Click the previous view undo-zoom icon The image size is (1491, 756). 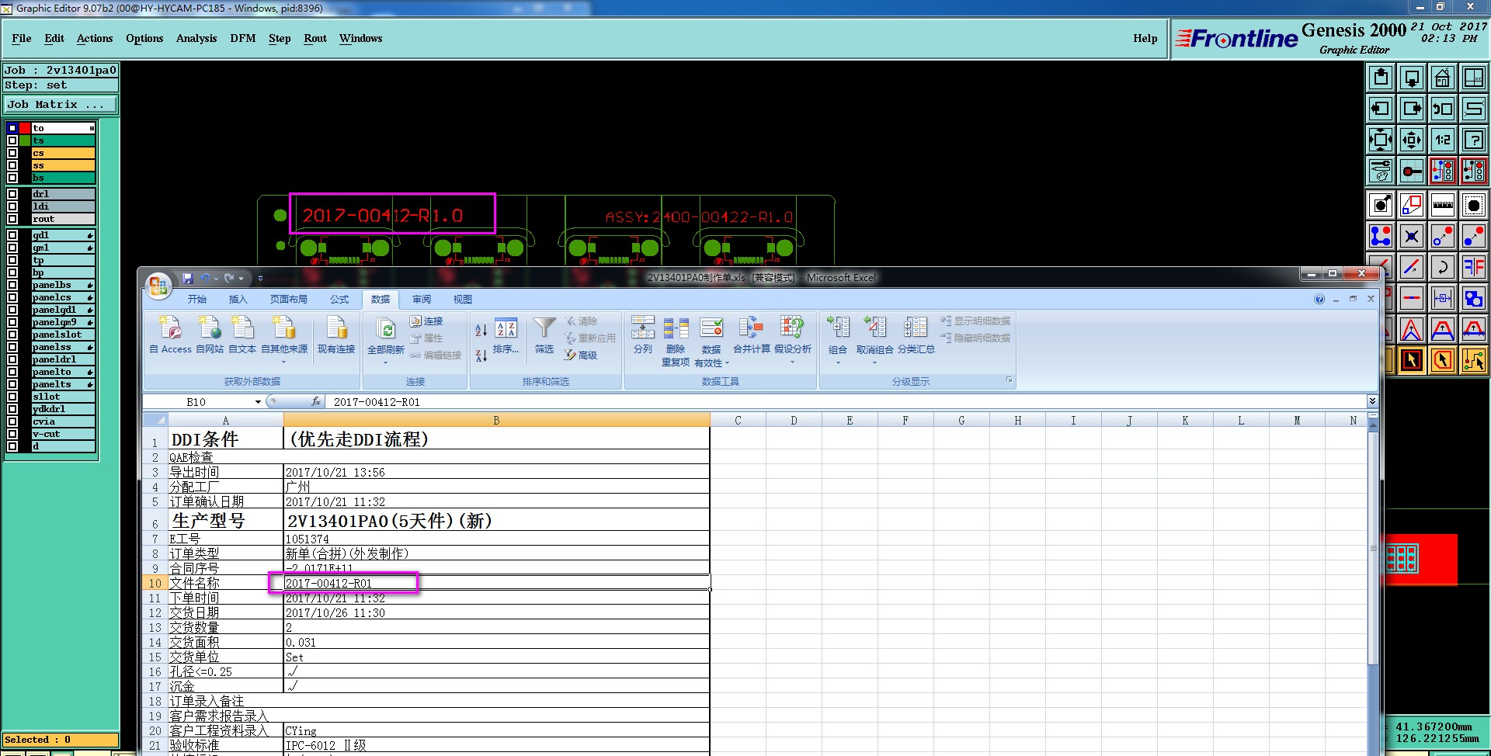(x=1443, y=109)
